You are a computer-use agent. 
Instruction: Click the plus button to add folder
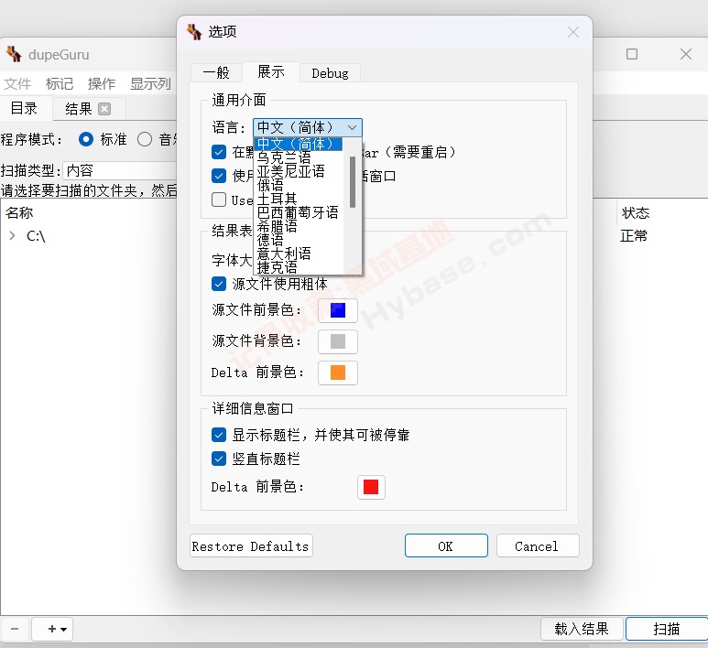(x=52, y=629)
